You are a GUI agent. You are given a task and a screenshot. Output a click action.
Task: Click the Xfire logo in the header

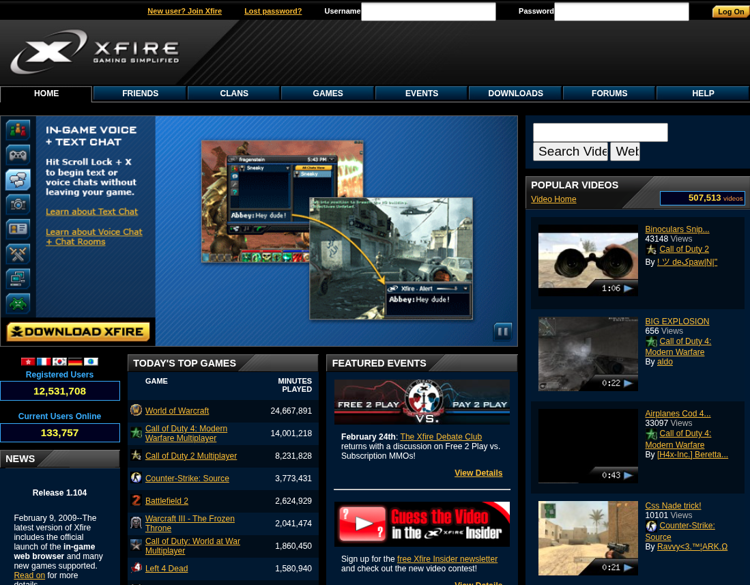95,52
